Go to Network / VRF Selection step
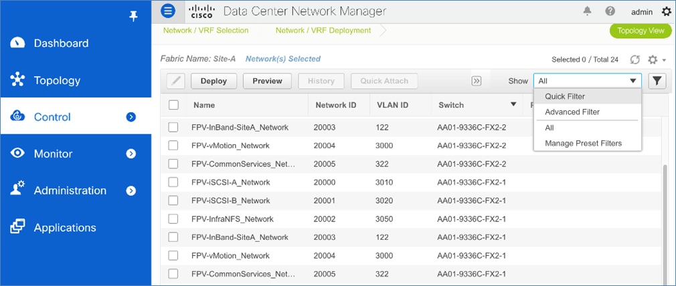This screenshot has width=676, height=286. 205,31
